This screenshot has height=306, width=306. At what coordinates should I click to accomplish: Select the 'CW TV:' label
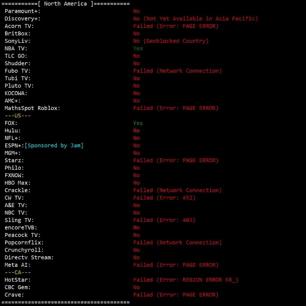pyautogui.click(x=14, y=198)
